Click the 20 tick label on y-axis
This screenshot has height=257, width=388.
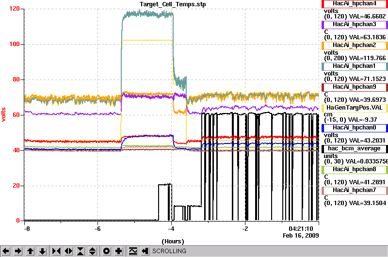(16, 186)
